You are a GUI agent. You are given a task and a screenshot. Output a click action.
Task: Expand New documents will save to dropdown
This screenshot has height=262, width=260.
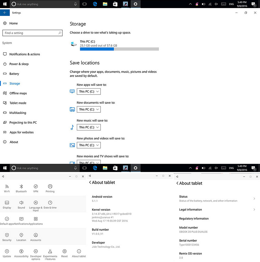click(89, 110)
